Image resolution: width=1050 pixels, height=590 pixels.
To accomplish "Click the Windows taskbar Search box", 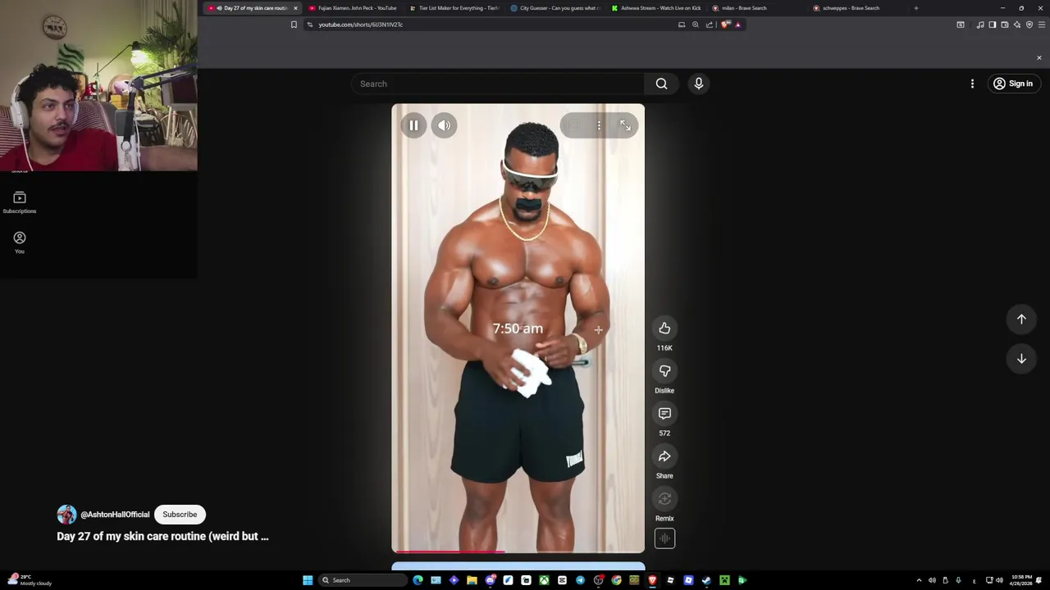I will pyautogui.click(x=362, y=580).
